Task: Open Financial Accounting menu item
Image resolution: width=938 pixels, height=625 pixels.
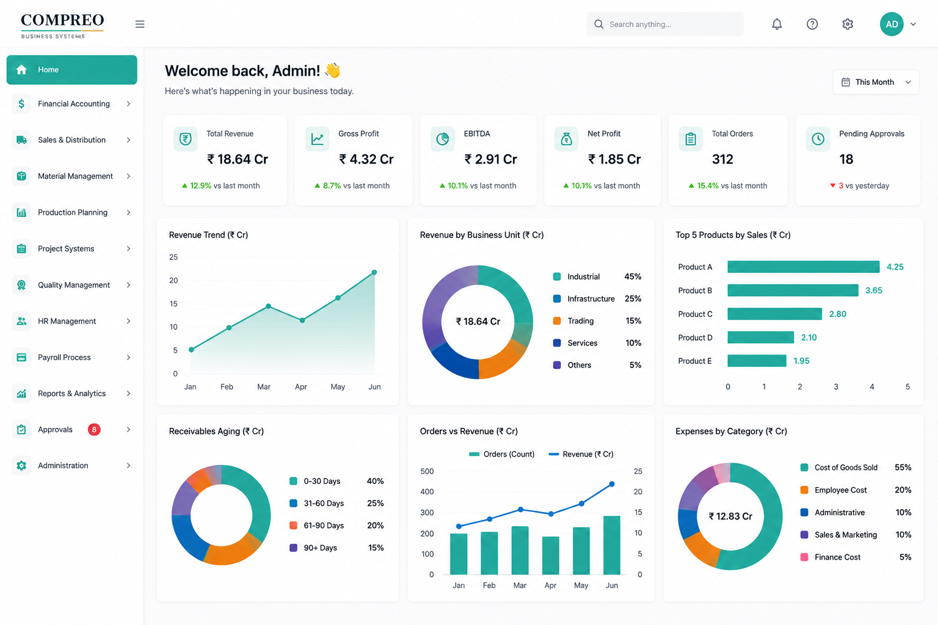Action: 72,104
